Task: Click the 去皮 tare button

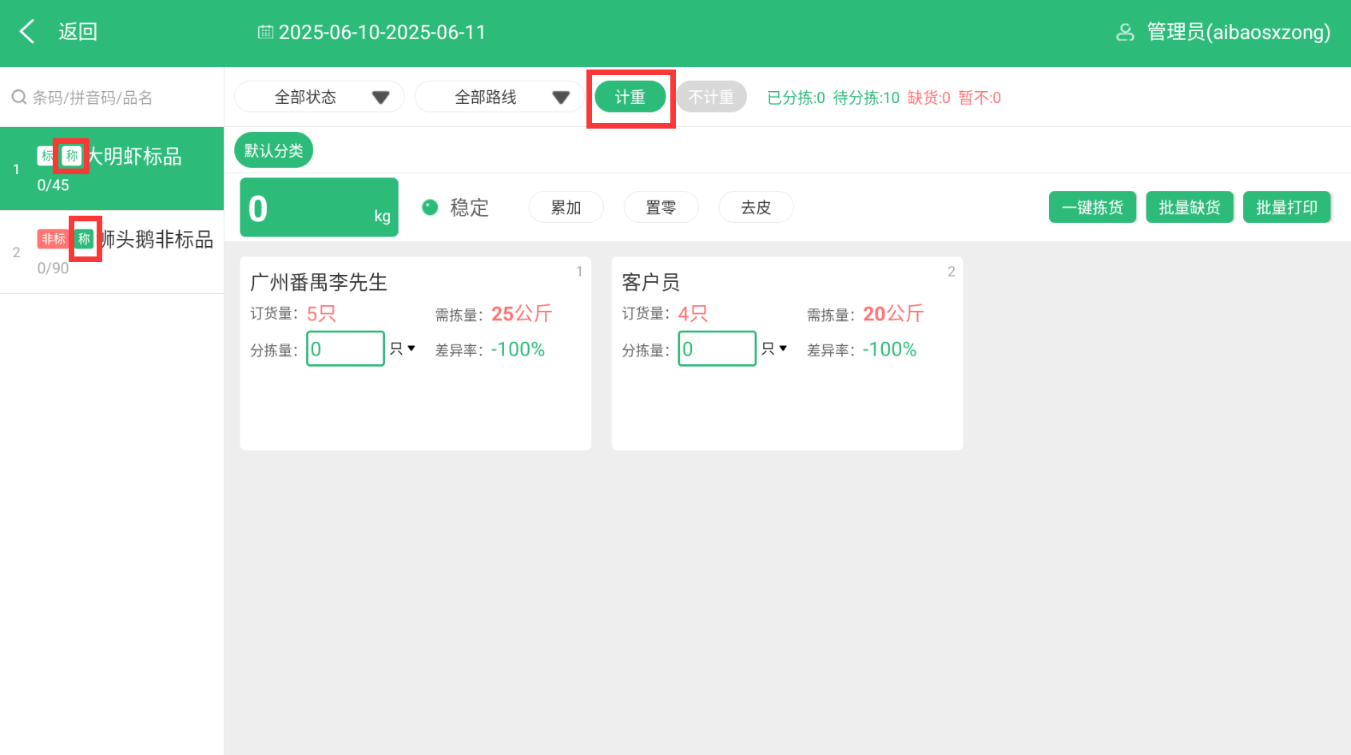Action: [x=756, y=208]
